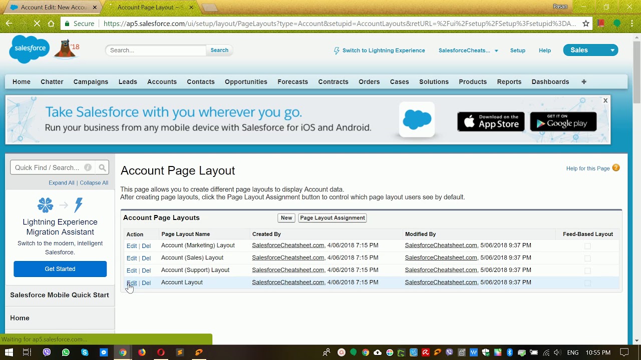Go to the Leads tab
Screen dimensions: 641x360
tap(128, 82)
